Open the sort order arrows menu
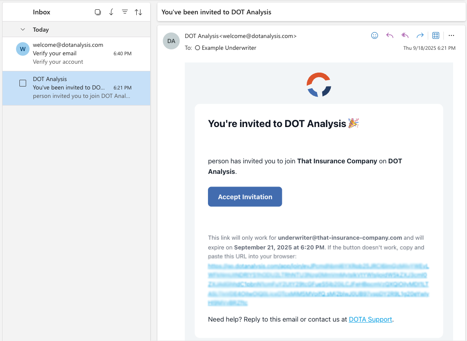The height and width of the screenshot is (341, 467). tap(138, 12)
